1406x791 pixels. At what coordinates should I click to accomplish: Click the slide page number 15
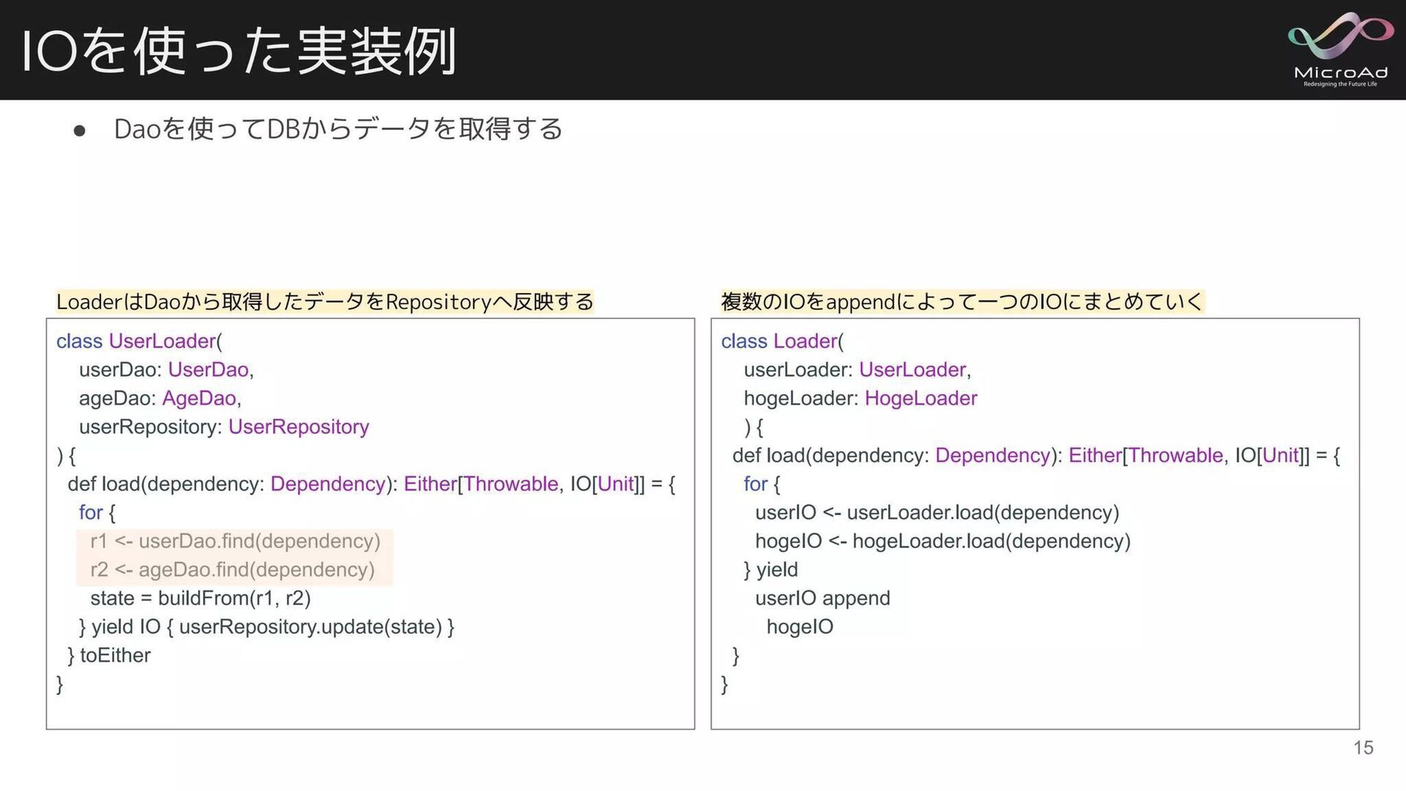point(1363,748)
